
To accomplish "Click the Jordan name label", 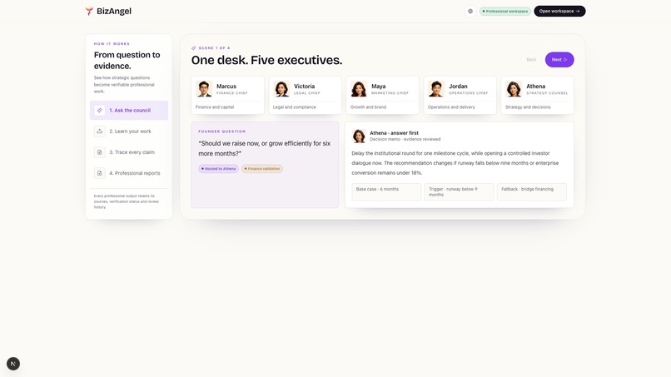I will tap(458, 86).
